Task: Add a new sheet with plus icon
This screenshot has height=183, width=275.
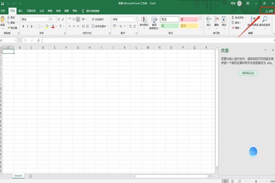Action: (x=31, y=176)
